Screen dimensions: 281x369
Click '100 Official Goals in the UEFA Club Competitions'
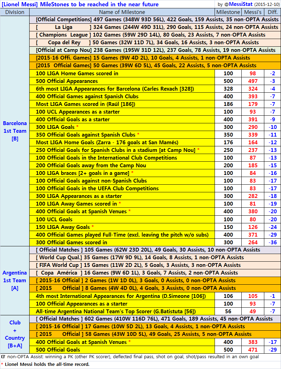click(122, 189)
